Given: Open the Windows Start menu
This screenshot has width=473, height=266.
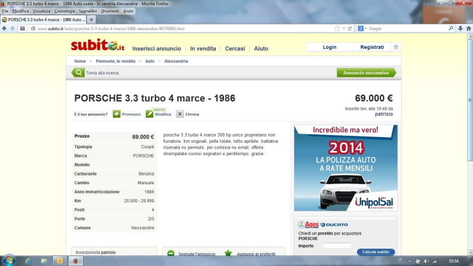Looking at the screenshot, I should tap(9, 260).
